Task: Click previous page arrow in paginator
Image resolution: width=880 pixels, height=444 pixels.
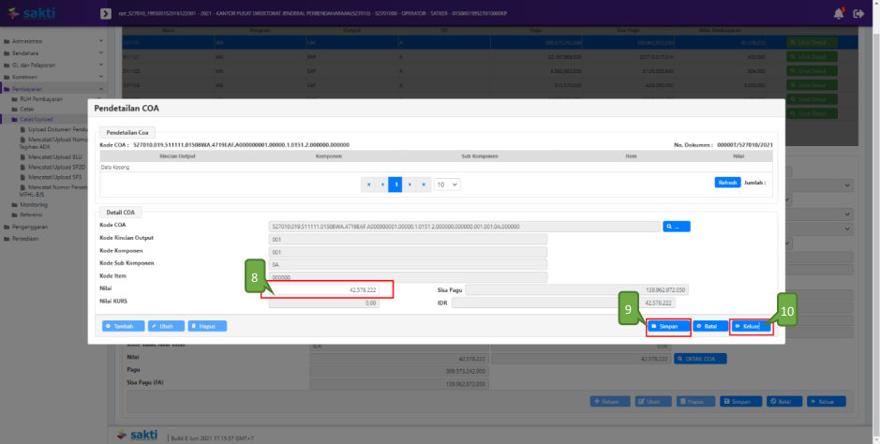Action: (382, 185)
